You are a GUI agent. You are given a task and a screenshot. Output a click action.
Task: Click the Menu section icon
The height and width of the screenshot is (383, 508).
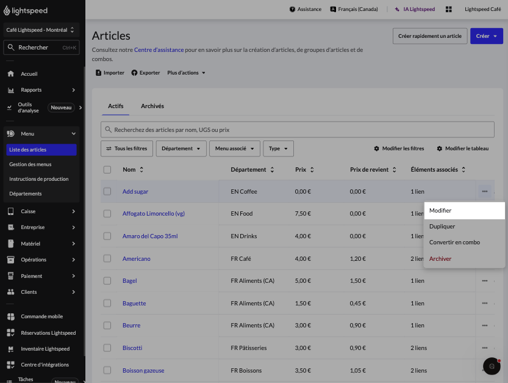click(x=11, y=134)
